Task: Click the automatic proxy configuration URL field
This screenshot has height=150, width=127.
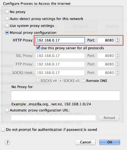Action: click(x=53, y=118)
